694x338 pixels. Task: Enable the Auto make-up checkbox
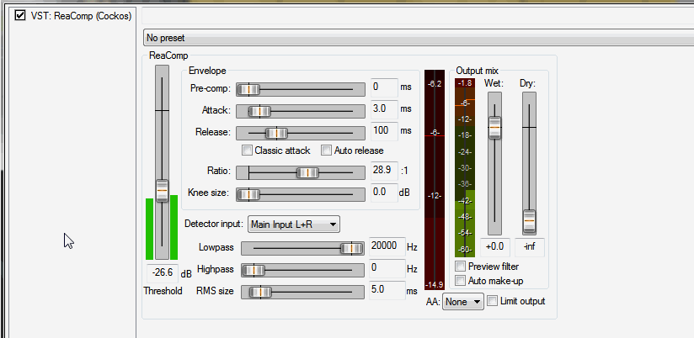pyautogui.click(x=461, y=281)
